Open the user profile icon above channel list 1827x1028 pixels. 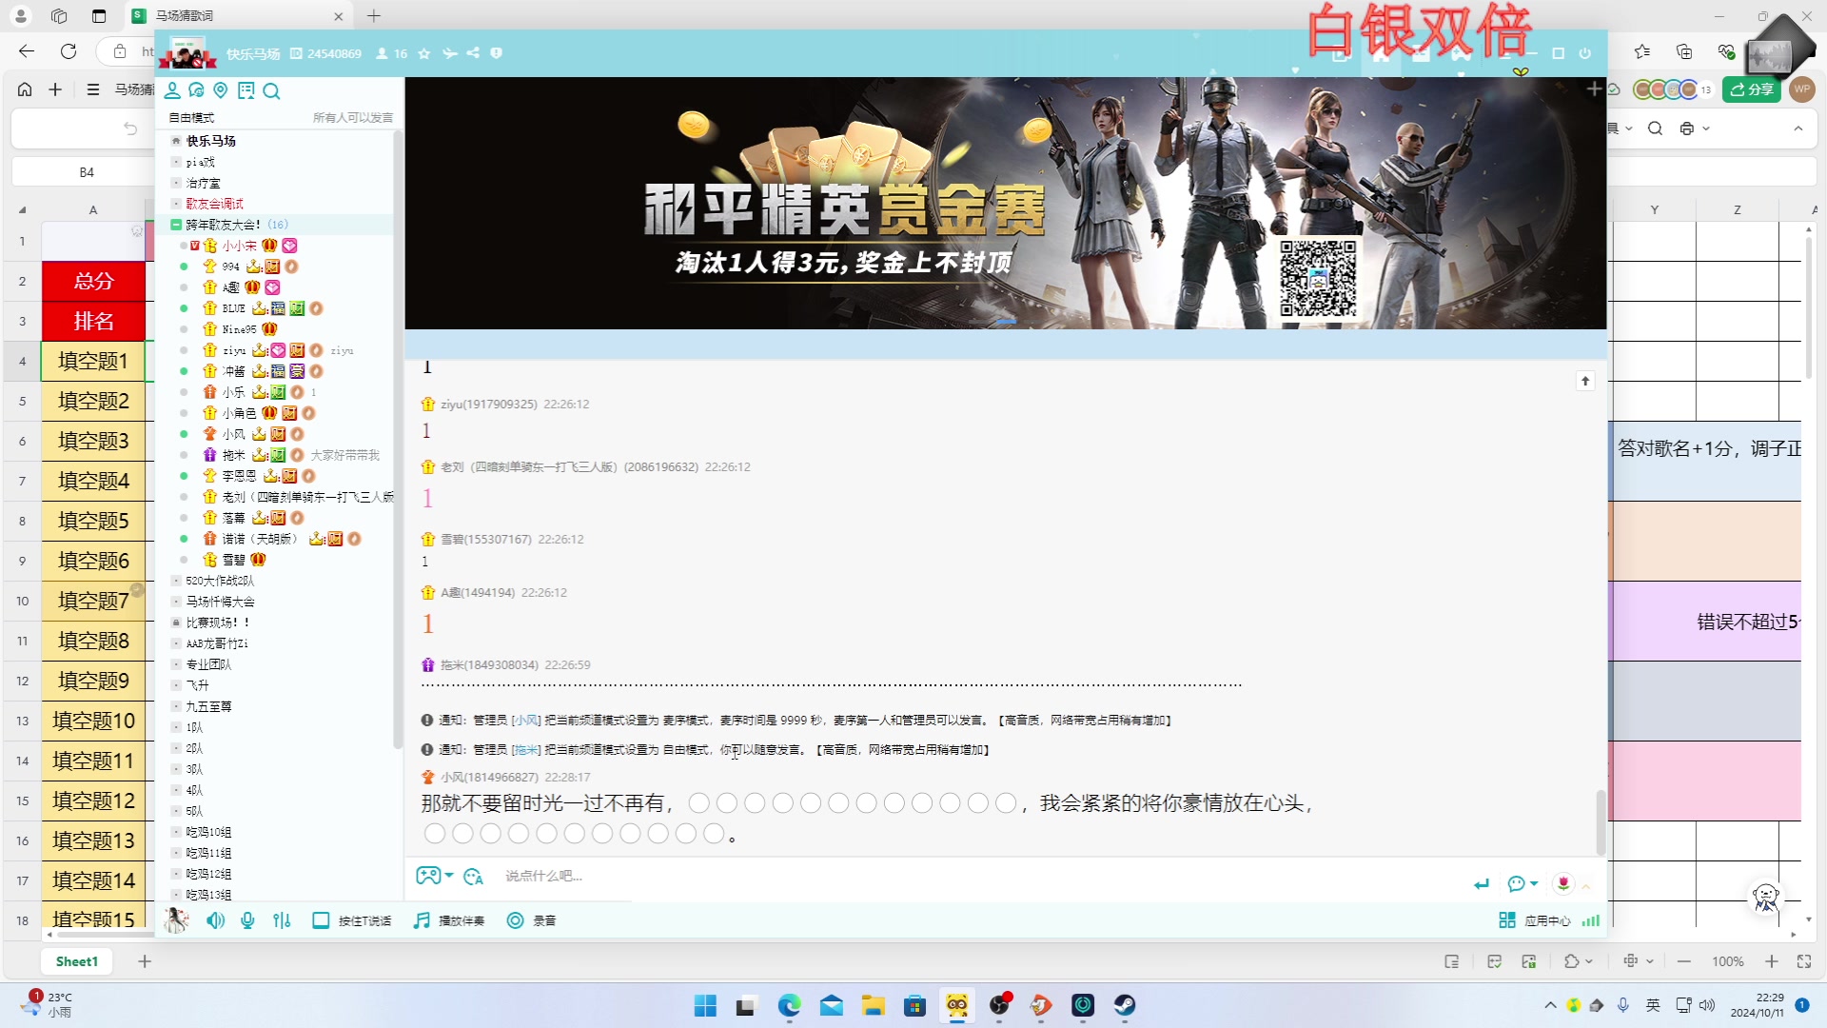pyautogui.click(x=172, y=90)
